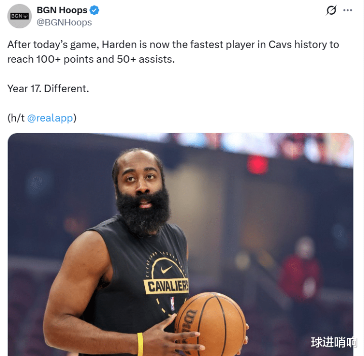Click the NBA logo patch on the shirt
The image size is (364, 356).
pyautogui.click(x=172, y=303)
